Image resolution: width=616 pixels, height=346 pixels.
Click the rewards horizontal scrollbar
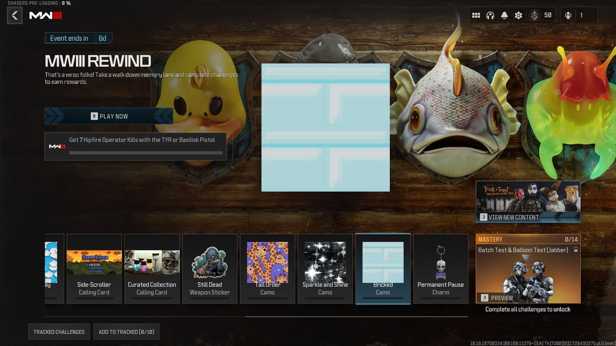coord(356,317)
